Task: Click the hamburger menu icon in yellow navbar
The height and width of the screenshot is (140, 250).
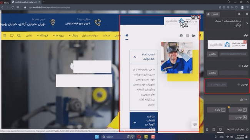Action: pos(5,36)
